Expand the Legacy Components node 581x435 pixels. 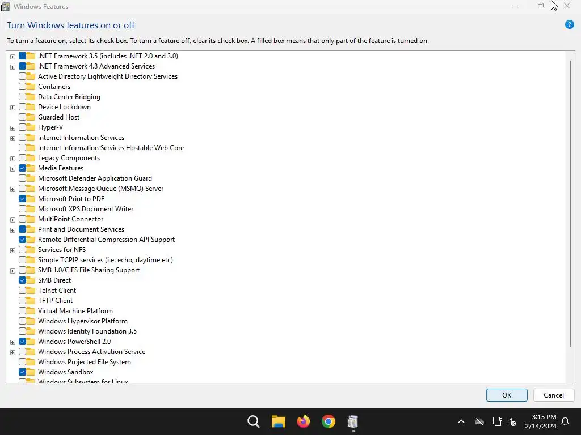pos(12,159)
